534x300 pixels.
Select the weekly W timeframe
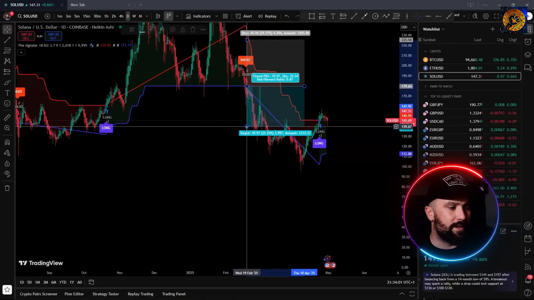click(134, 16)
